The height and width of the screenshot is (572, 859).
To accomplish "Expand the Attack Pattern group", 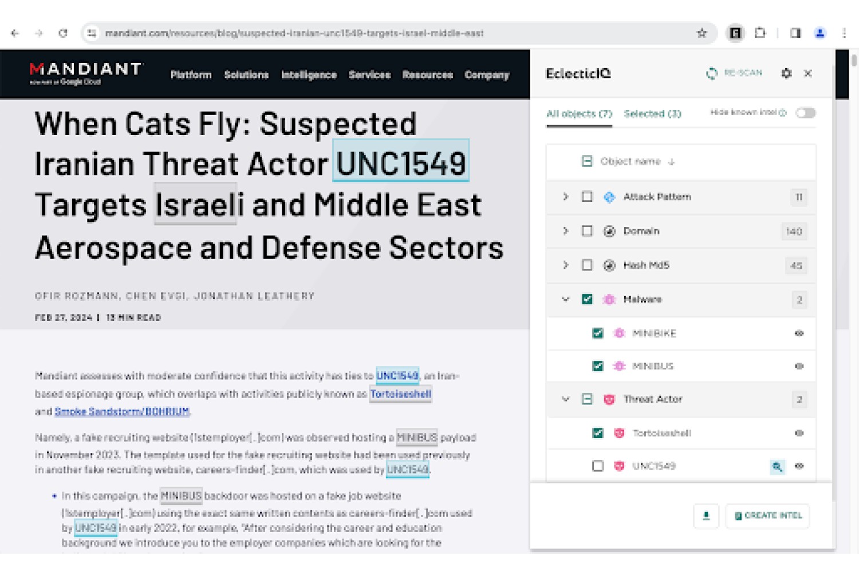I will tap(565, 197).
